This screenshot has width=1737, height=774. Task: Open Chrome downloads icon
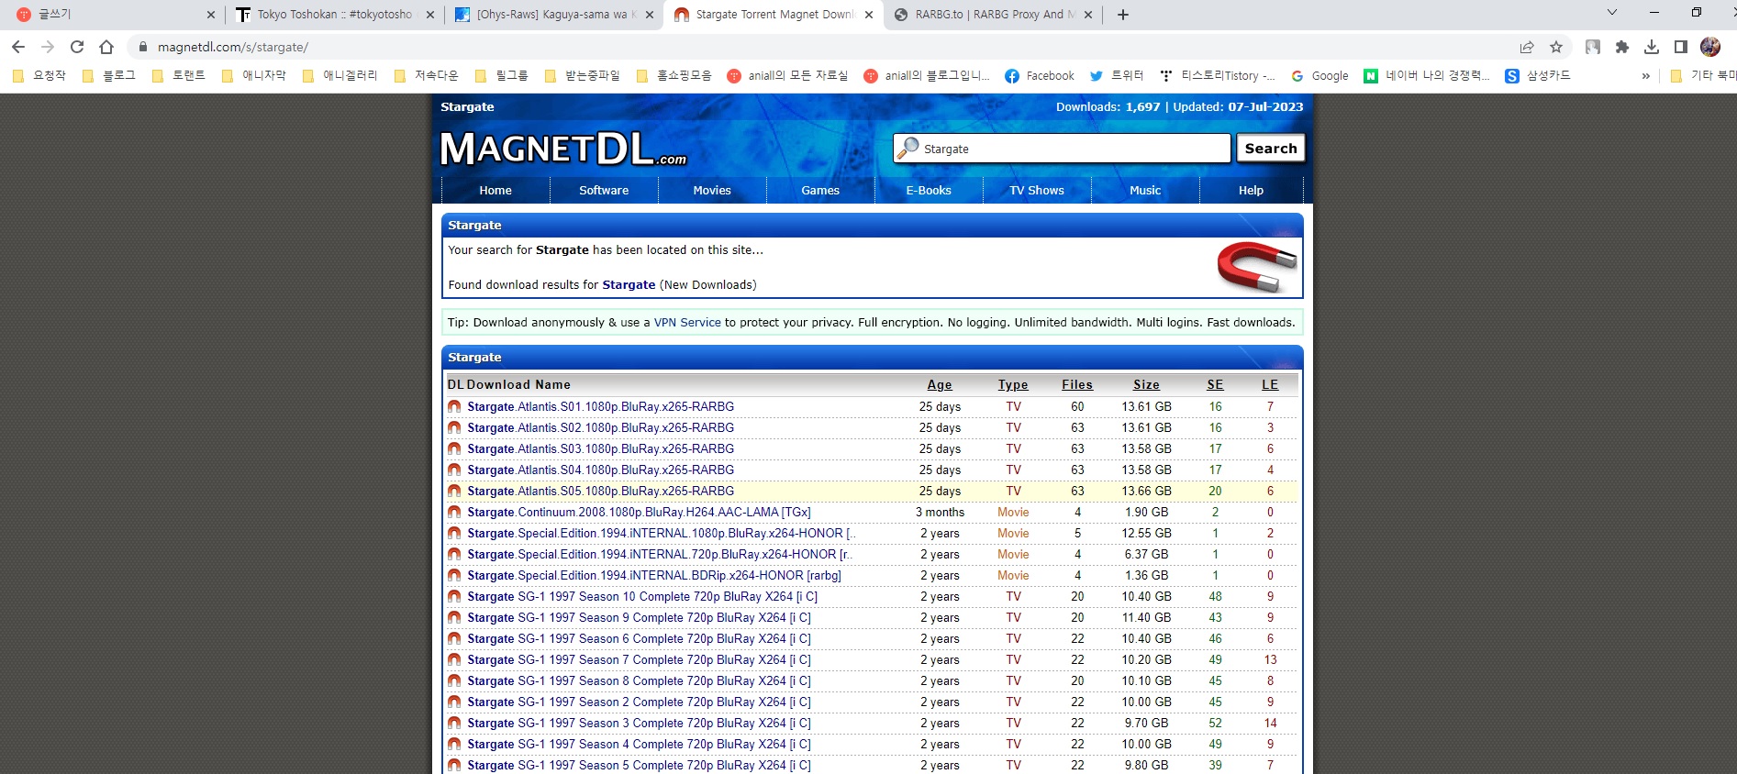point(1652,47)
